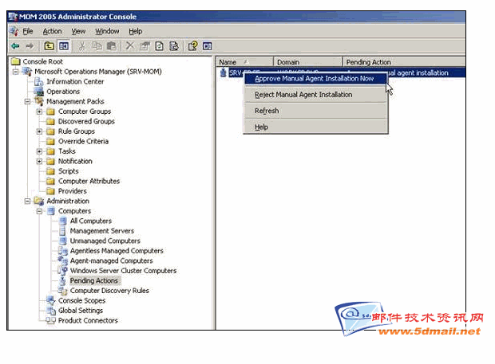This screenshot has height=364, width=495.
Task: Select Unmanaged Computers node
Action: tap(105, 241)
